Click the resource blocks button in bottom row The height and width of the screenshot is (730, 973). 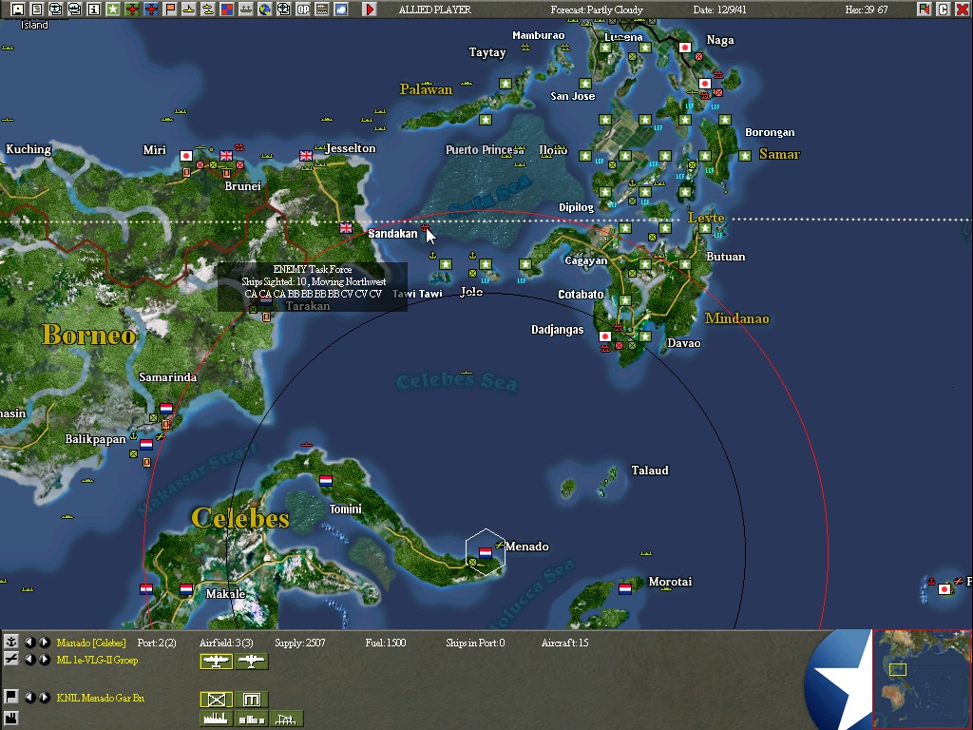pos(251,719)
